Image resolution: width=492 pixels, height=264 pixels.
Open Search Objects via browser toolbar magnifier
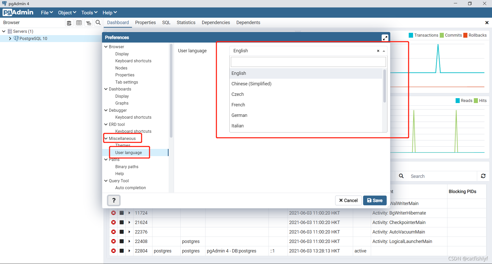click(98, 23)
